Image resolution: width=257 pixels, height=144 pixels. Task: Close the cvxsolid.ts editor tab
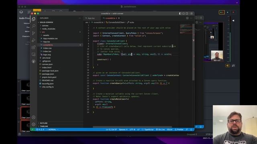119,18
